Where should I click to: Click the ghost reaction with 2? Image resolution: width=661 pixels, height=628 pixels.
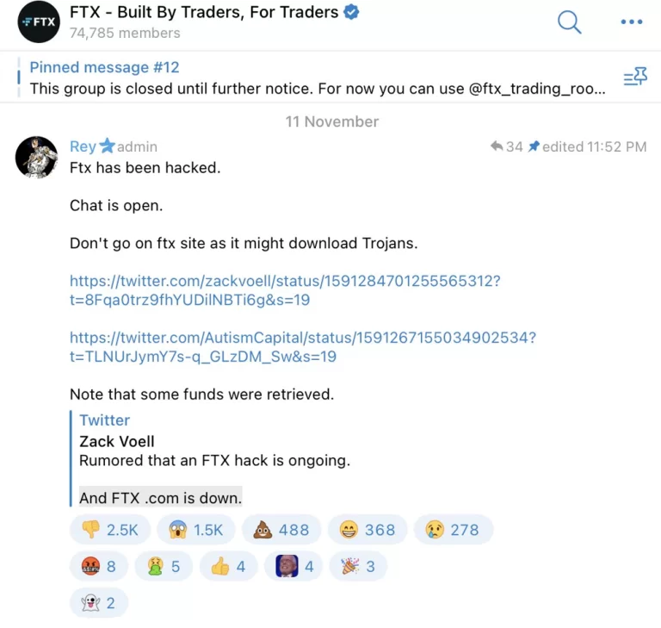(98, 603)
